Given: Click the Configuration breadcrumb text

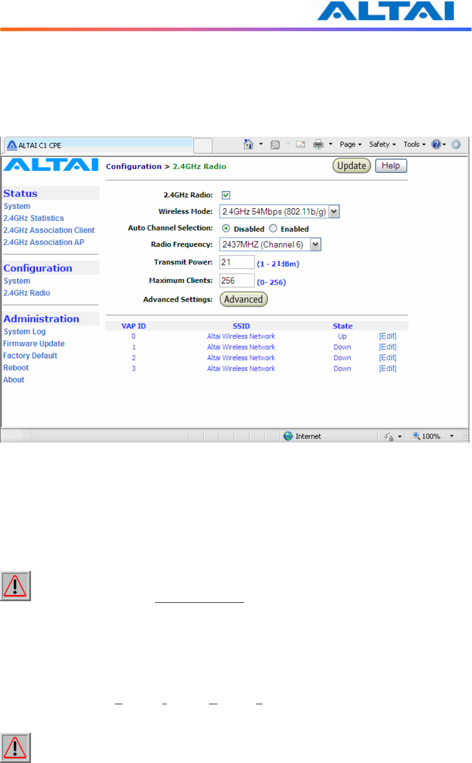Looking at the screenshot, I should tap(134, 166).
